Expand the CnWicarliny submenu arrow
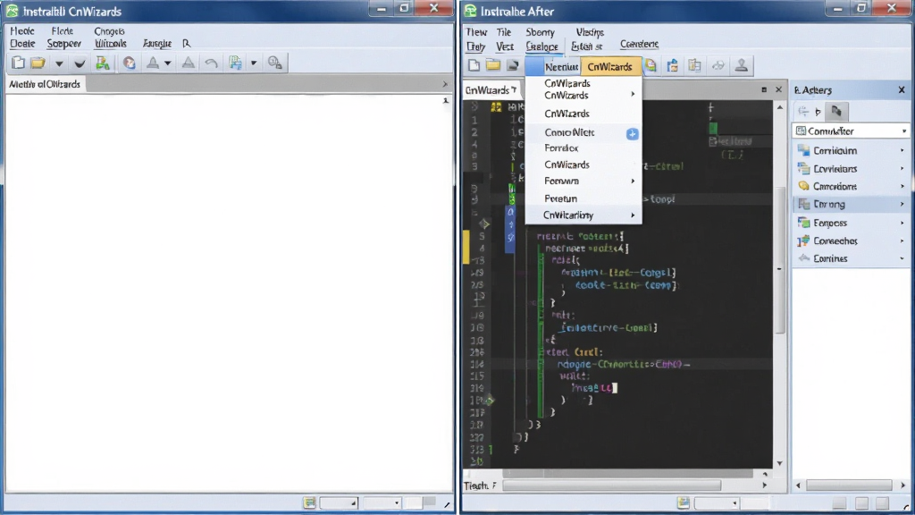Image resolution: width=915 pixels, height=515 pixels. 633,215
